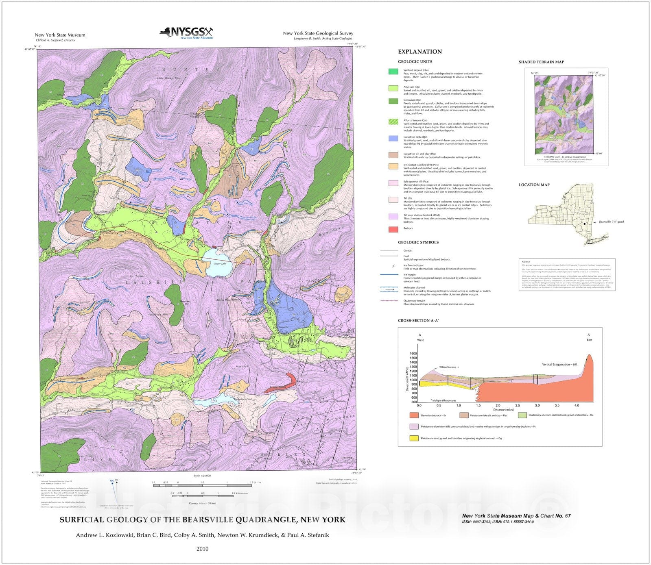The image size is (651, 565).
Task: Click the NYSGS logo at the top
Action: [186, 33]
